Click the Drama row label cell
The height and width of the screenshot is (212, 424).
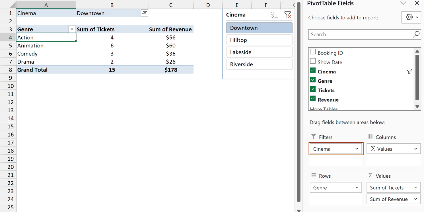pyautogui.click(x=46, y=62)
